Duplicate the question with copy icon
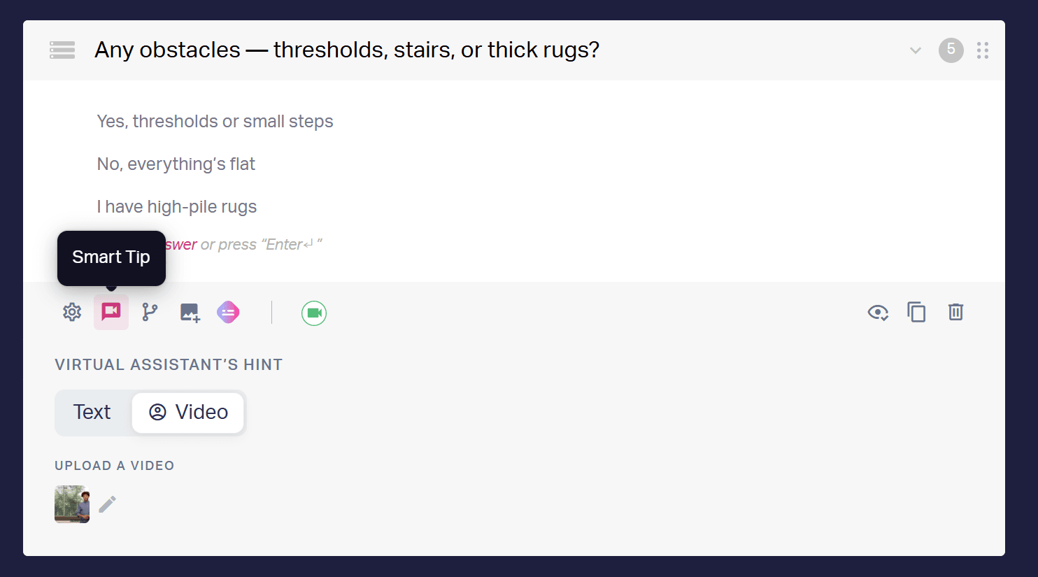 [916, 312]
